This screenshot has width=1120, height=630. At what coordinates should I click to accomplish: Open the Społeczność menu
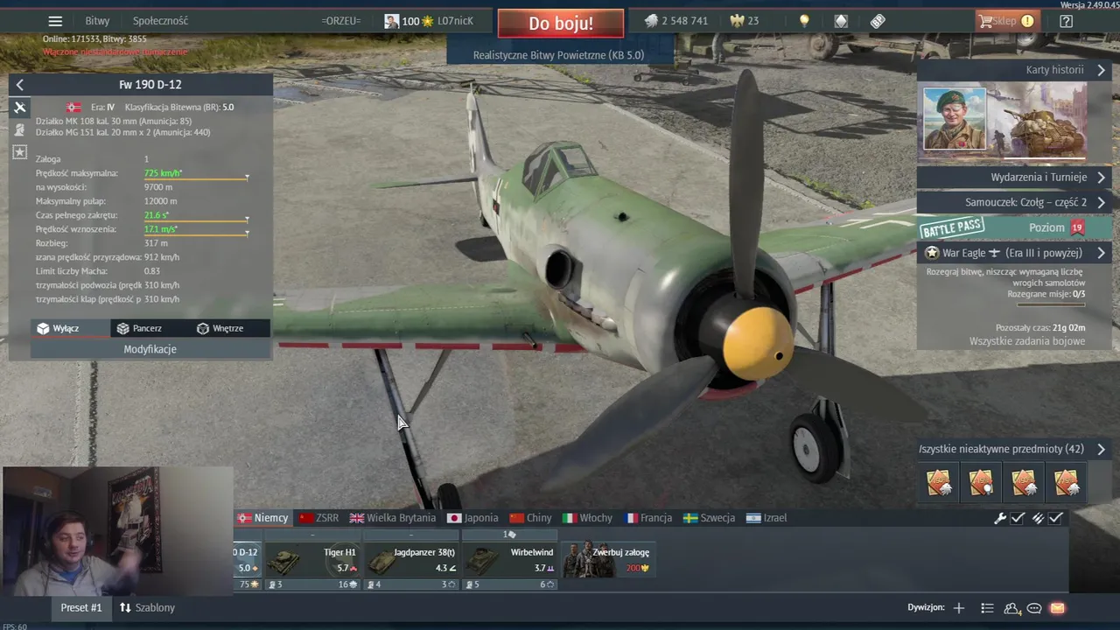160,21
